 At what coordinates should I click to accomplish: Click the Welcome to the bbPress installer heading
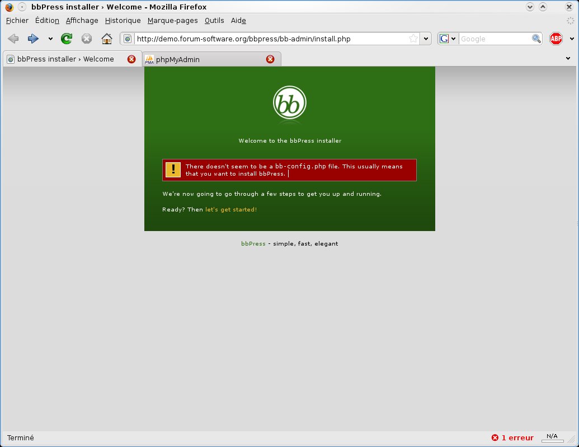(290, 141)
